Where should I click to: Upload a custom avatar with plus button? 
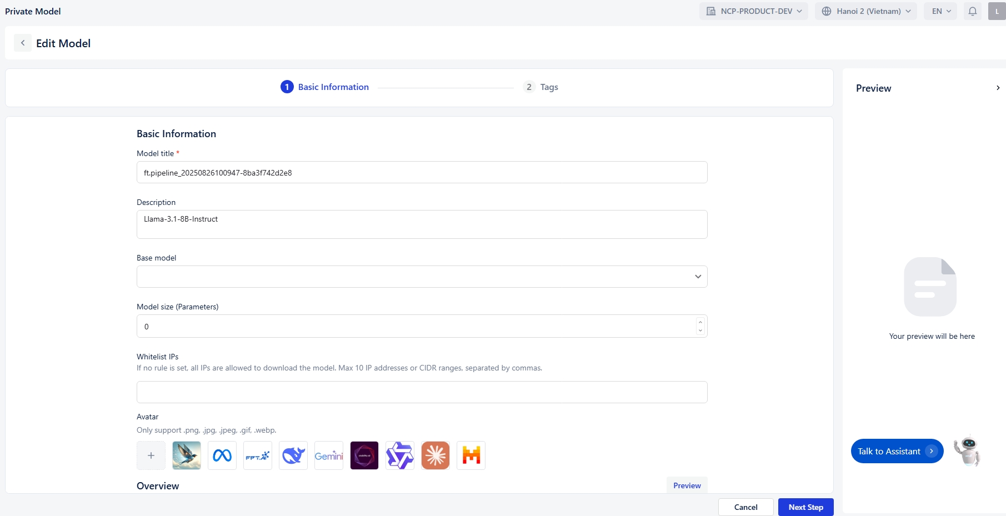pyautogui.click(x=151, y=455)
